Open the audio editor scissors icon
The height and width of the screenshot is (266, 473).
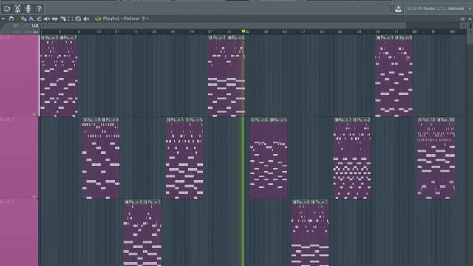pyautogui.click(x=18, y=9)
